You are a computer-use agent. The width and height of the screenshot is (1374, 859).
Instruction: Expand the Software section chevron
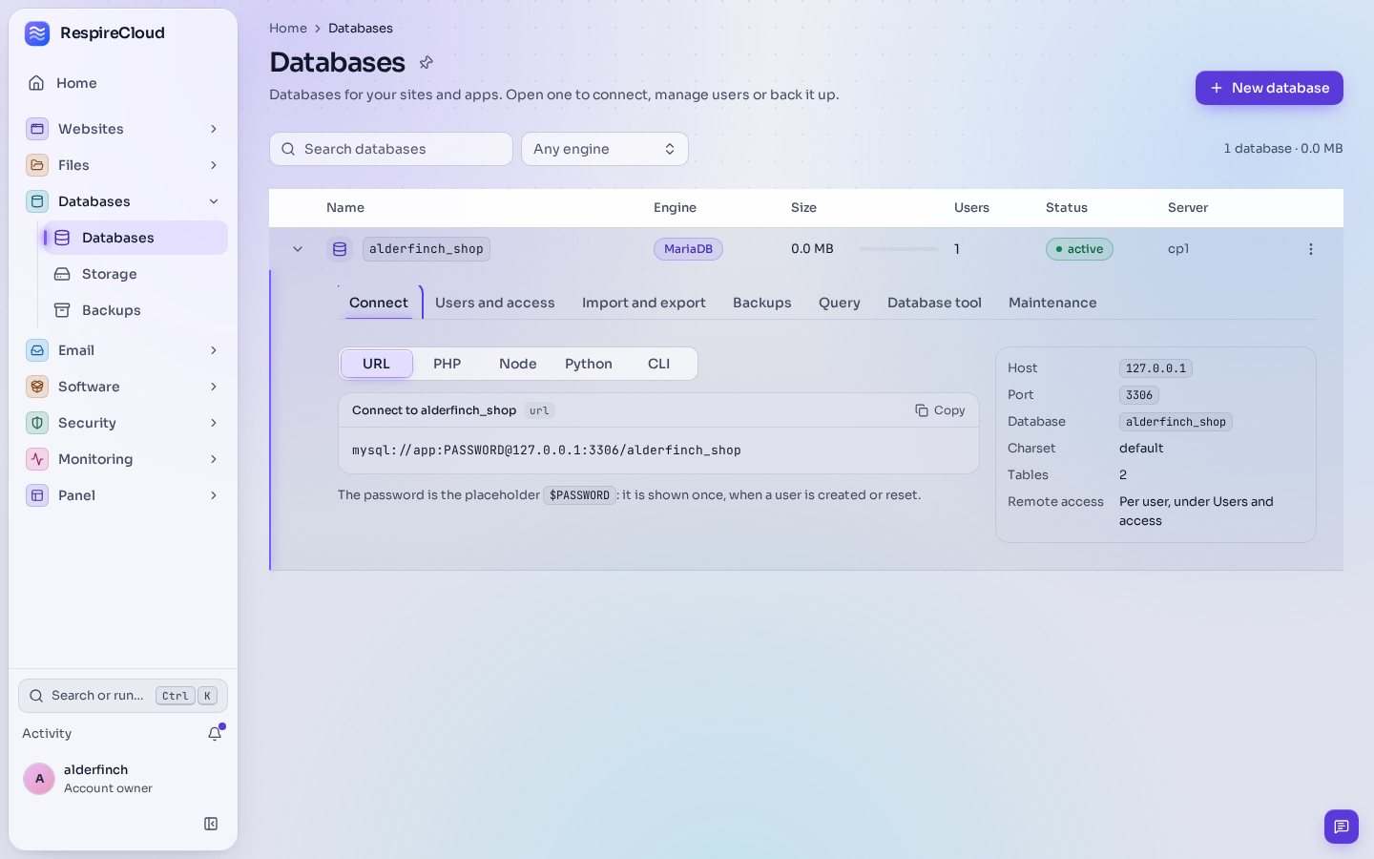pos(214,387)
